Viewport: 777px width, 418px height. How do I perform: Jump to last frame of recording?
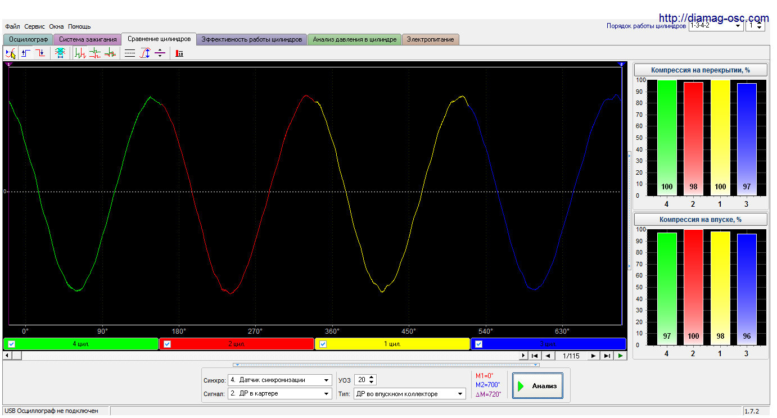coord(607,356)
